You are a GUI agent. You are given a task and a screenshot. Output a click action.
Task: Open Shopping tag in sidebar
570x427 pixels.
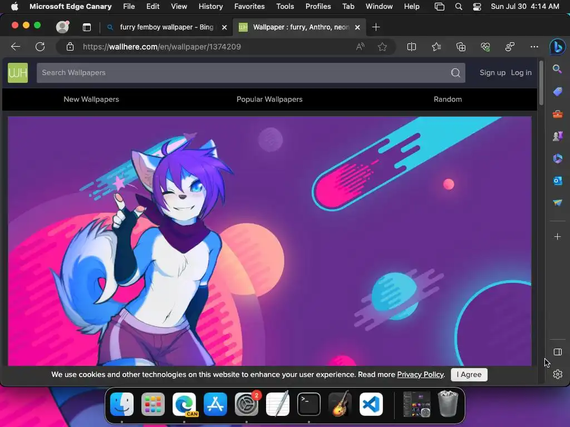click(557, 92)
